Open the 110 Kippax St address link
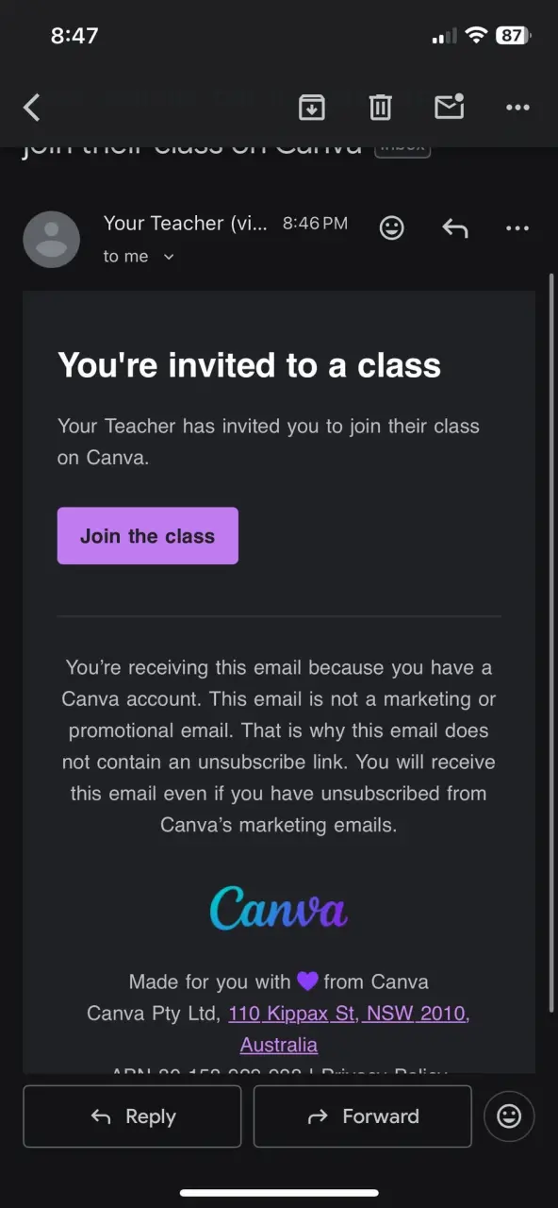 click(348, 1014)
